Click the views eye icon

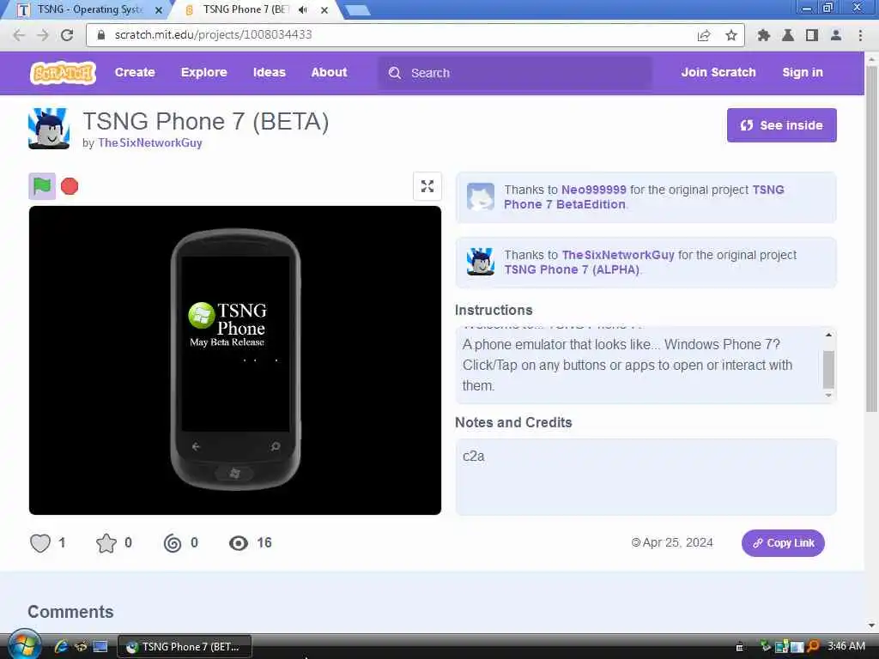(239, 543)
